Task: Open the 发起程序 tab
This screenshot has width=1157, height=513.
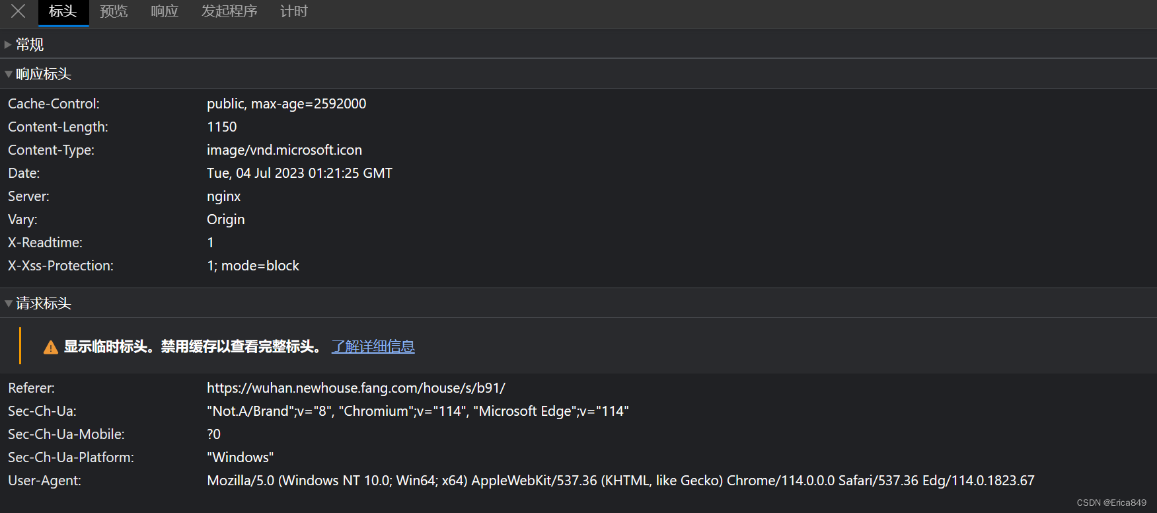Action: tap(229, 11)
